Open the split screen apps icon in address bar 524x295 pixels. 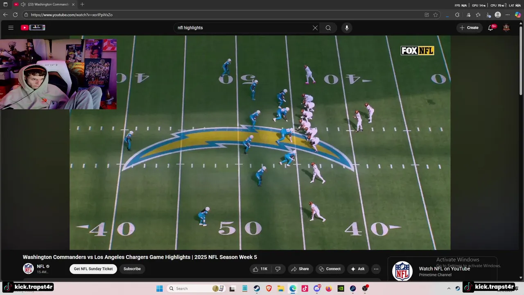point(427,15)
